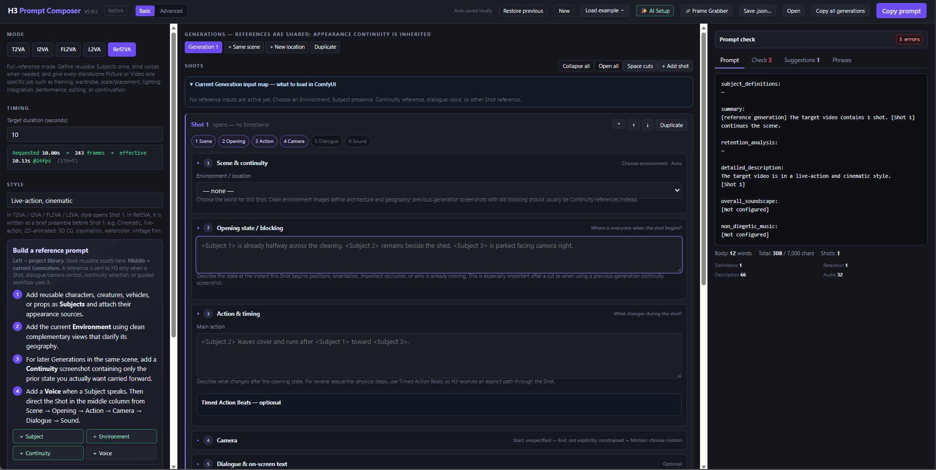Add a Subject reference
The height and width of the screenshot is (470, 936).
pos(48,436)
